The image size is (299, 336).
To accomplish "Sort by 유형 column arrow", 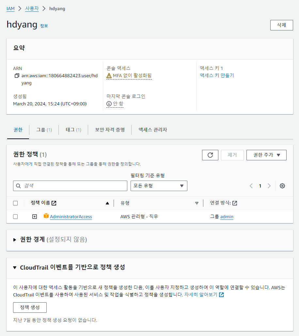I will (x=197, y=203).
